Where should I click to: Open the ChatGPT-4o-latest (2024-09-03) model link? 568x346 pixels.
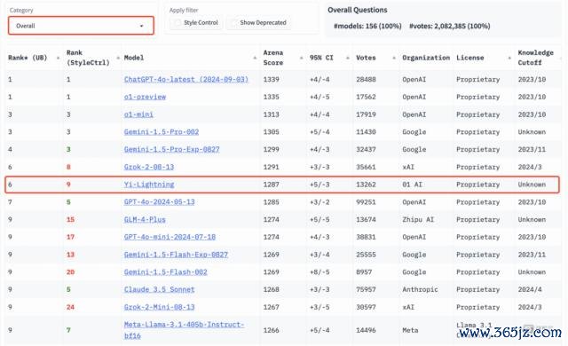(186, 79)
